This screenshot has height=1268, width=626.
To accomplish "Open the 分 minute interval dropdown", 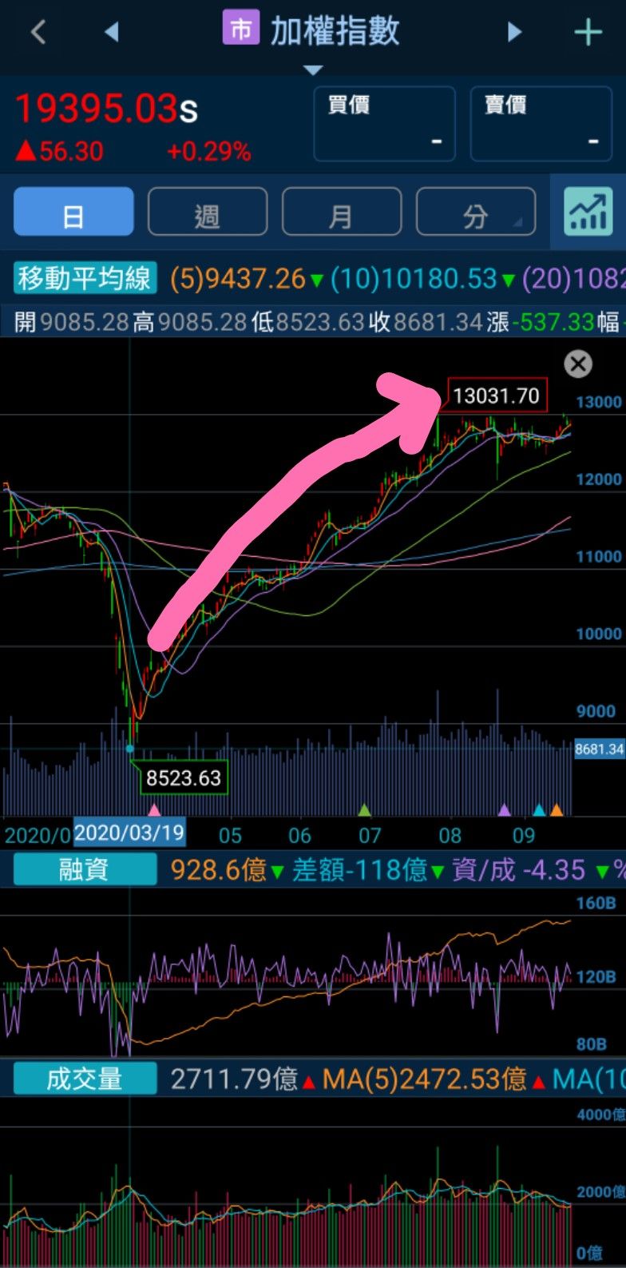I will point(476,212).
